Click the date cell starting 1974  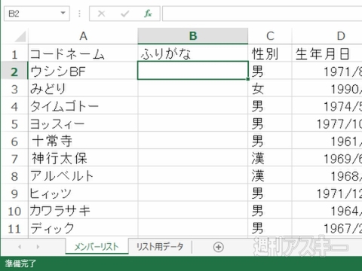click(x=327, y=106)
